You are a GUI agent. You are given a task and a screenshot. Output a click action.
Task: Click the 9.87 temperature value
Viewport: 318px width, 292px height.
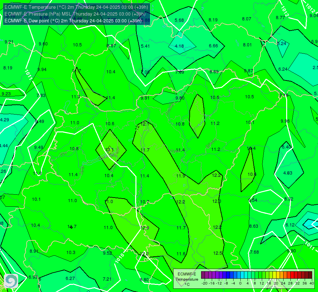(248, 71)
